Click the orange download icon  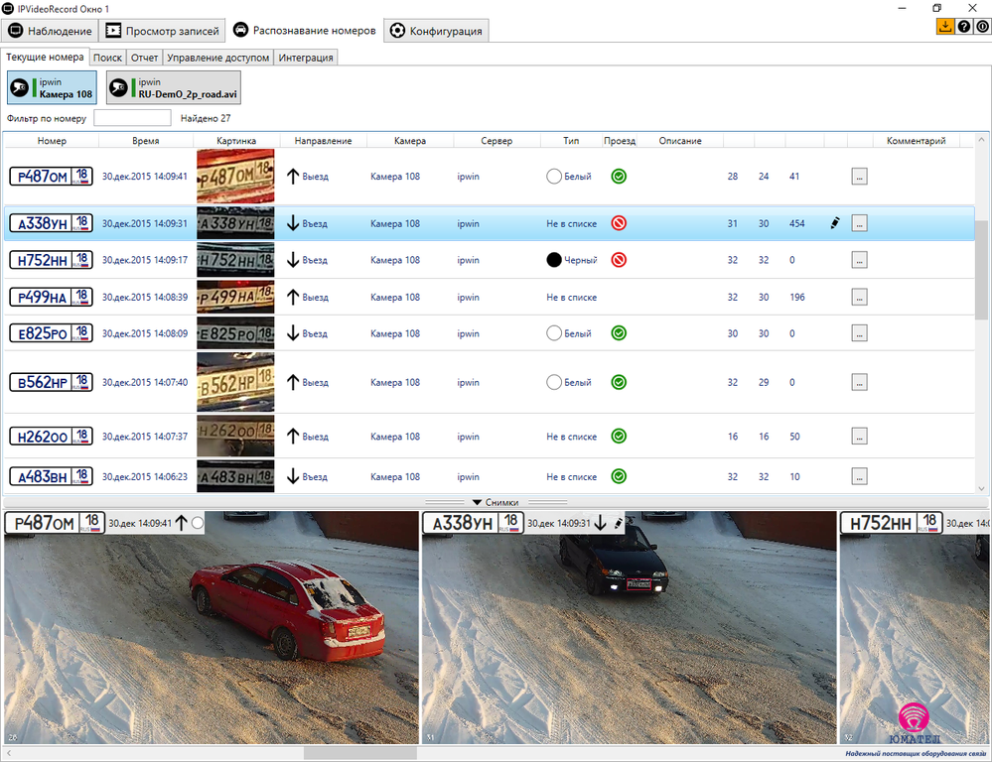(x=944, y=27)
